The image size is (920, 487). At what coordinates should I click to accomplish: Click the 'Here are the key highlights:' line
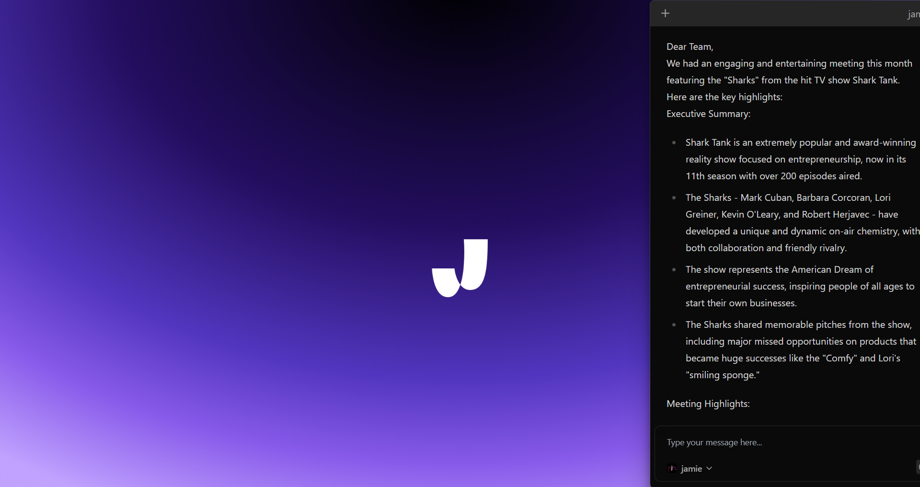tap(724, 97)
